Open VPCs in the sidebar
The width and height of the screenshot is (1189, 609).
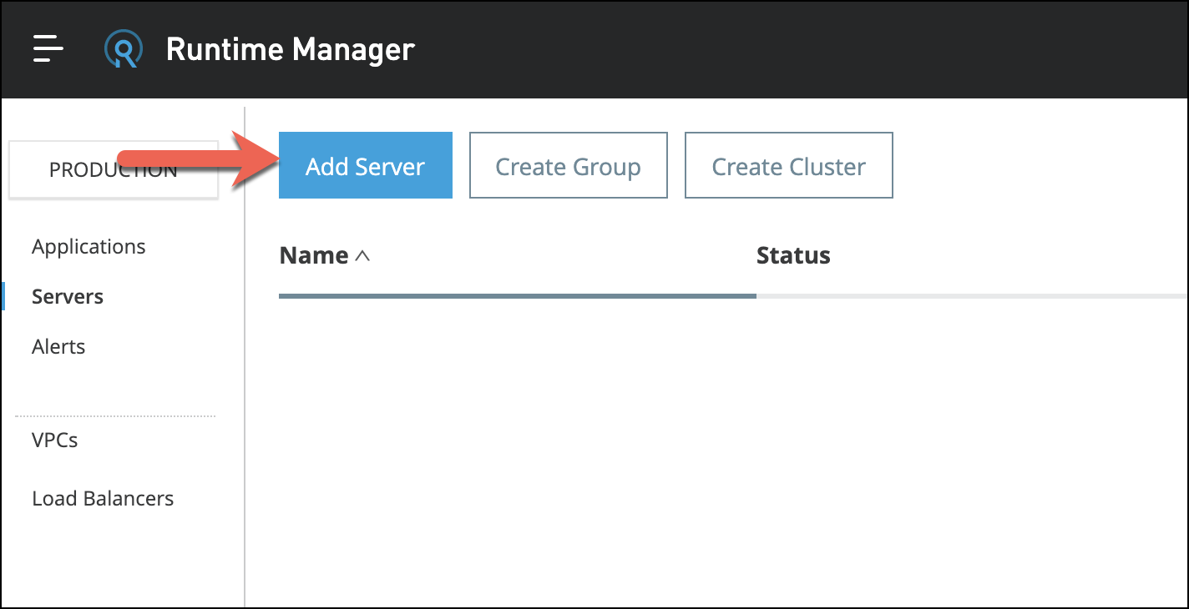pyautogui.click(x=55, y=440)
